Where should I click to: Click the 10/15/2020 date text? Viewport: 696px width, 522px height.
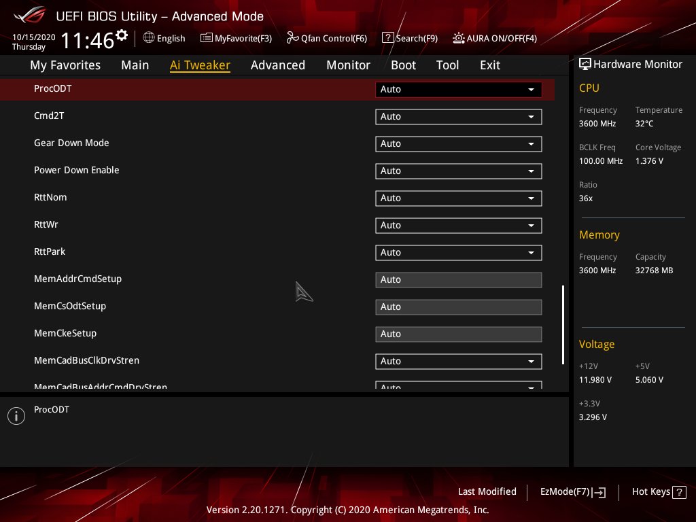(x=34, y=37)
